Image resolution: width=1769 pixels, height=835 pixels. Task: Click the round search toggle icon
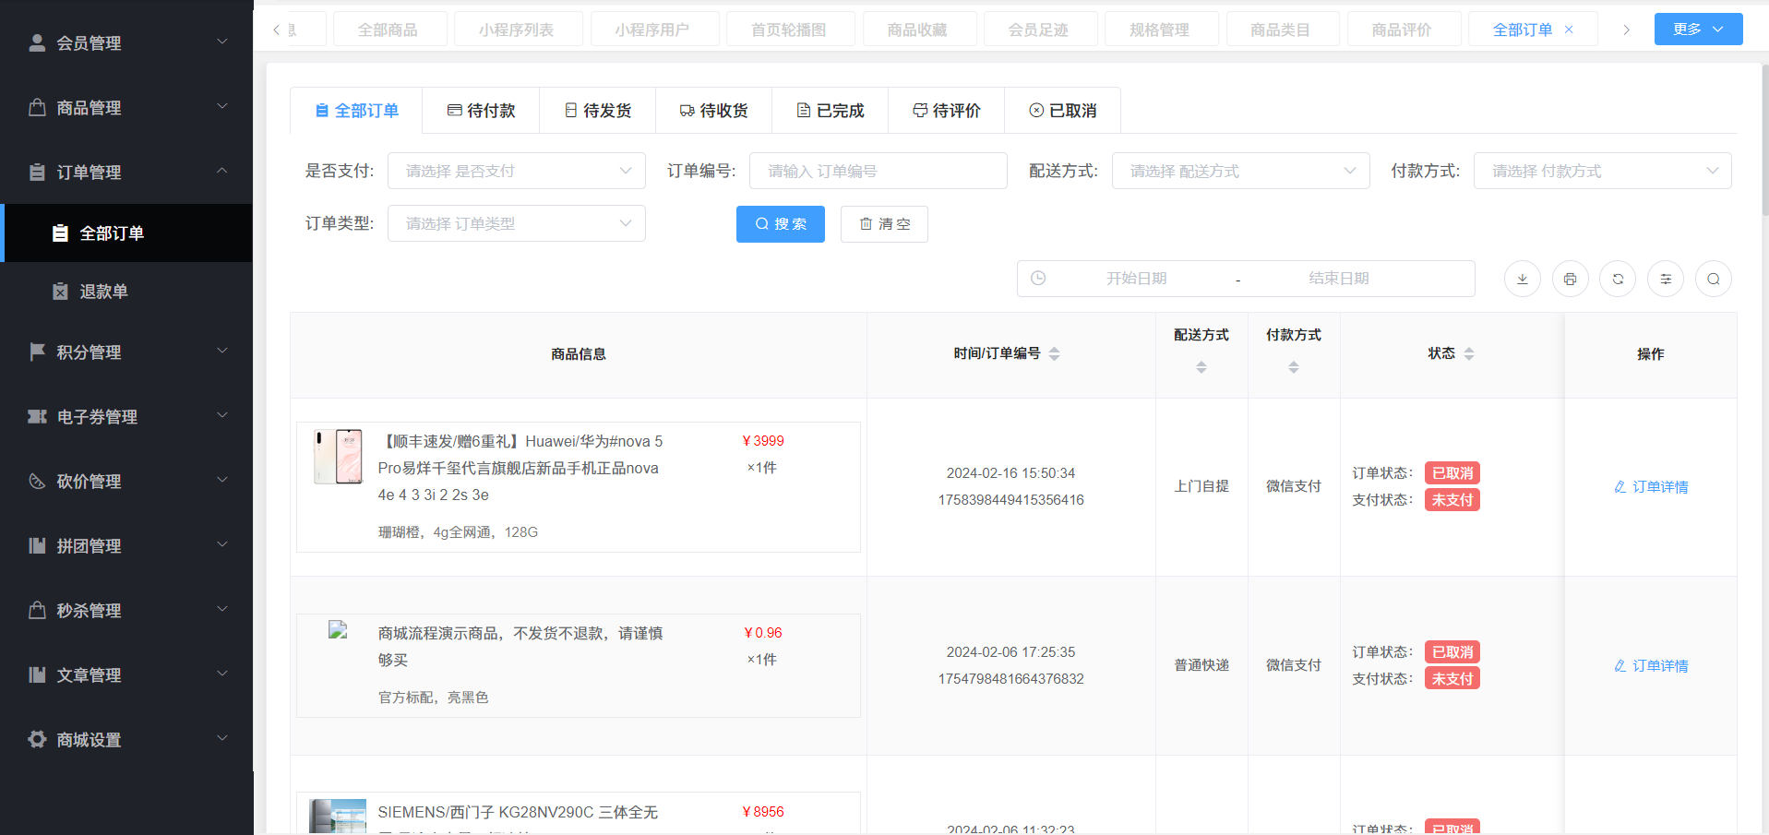coord(1714,279)
